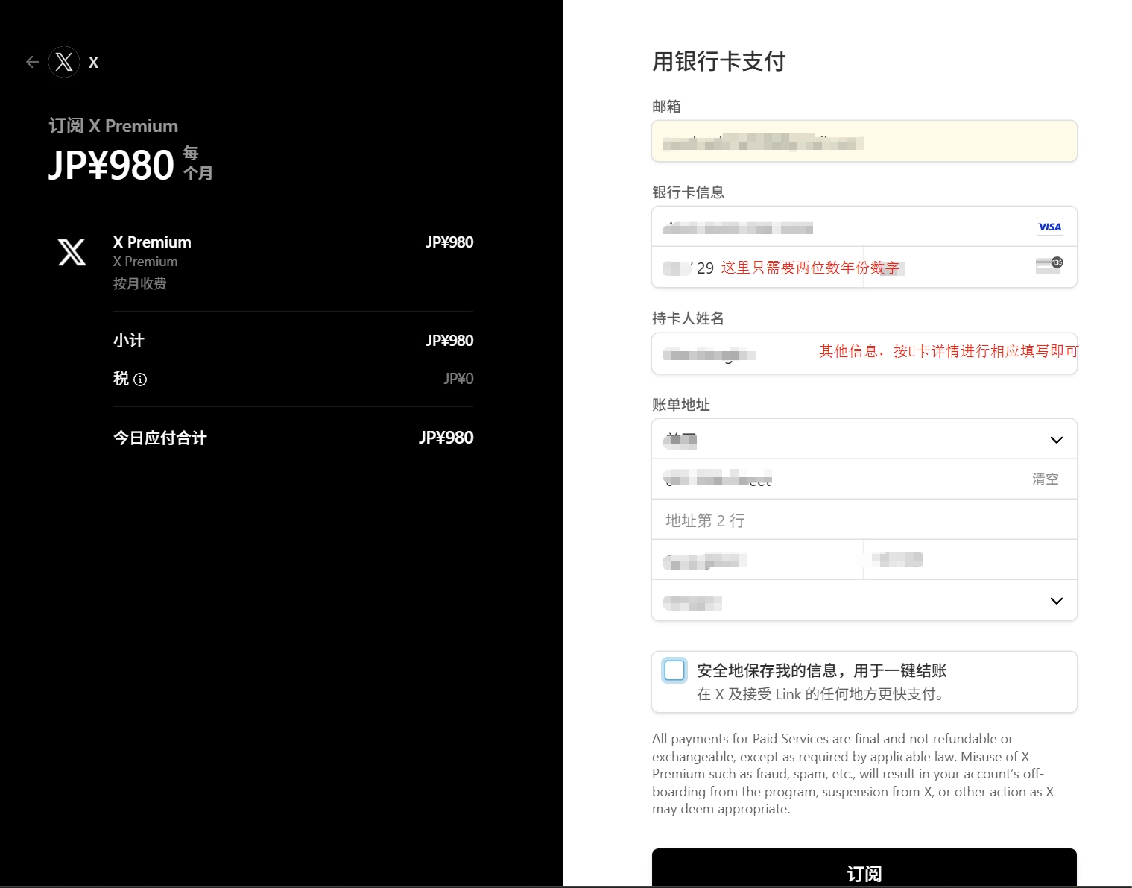Viewport: 1132px width, 888px height.
Task: Click the card expiry date field
Action: click(x=758, y=267)
